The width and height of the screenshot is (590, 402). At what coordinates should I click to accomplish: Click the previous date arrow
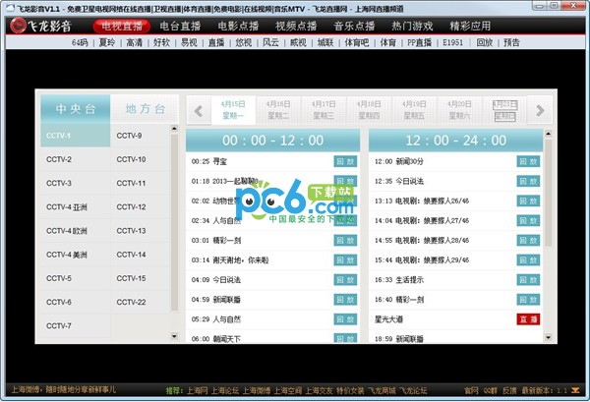click(198, 109)
